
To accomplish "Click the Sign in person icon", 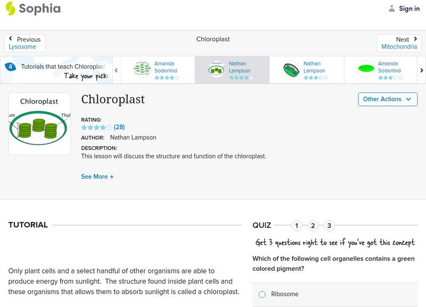I will coord(391,8).
